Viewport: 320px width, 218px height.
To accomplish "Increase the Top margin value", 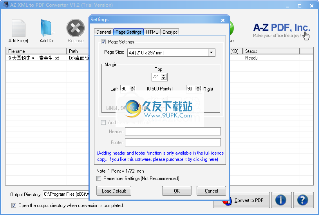I will 164,75.
